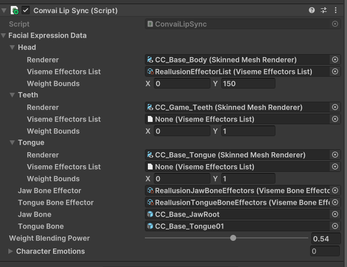Open object picker for CC_Game_Teeth renderer
This screenshot has width=347, height=267.
[335, 107]
